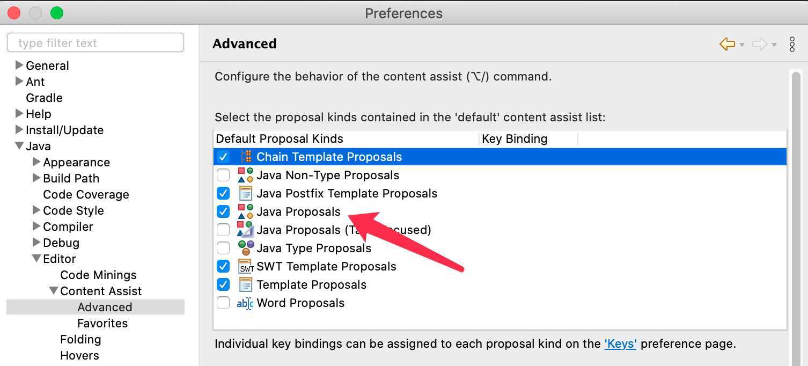Click the forward navigation arrow icon

(x=760, y=44)
